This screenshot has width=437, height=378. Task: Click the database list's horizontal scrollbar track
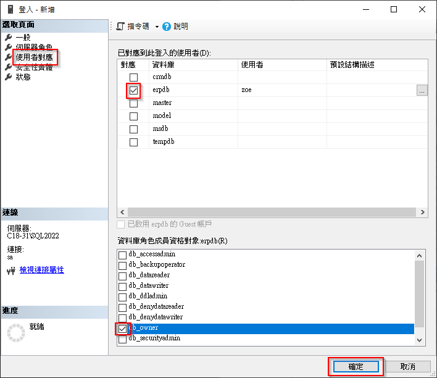(272, 212)
